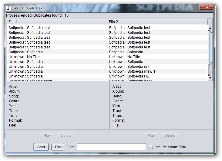Select the Softpedia : Softpedia row

point(107,52)
